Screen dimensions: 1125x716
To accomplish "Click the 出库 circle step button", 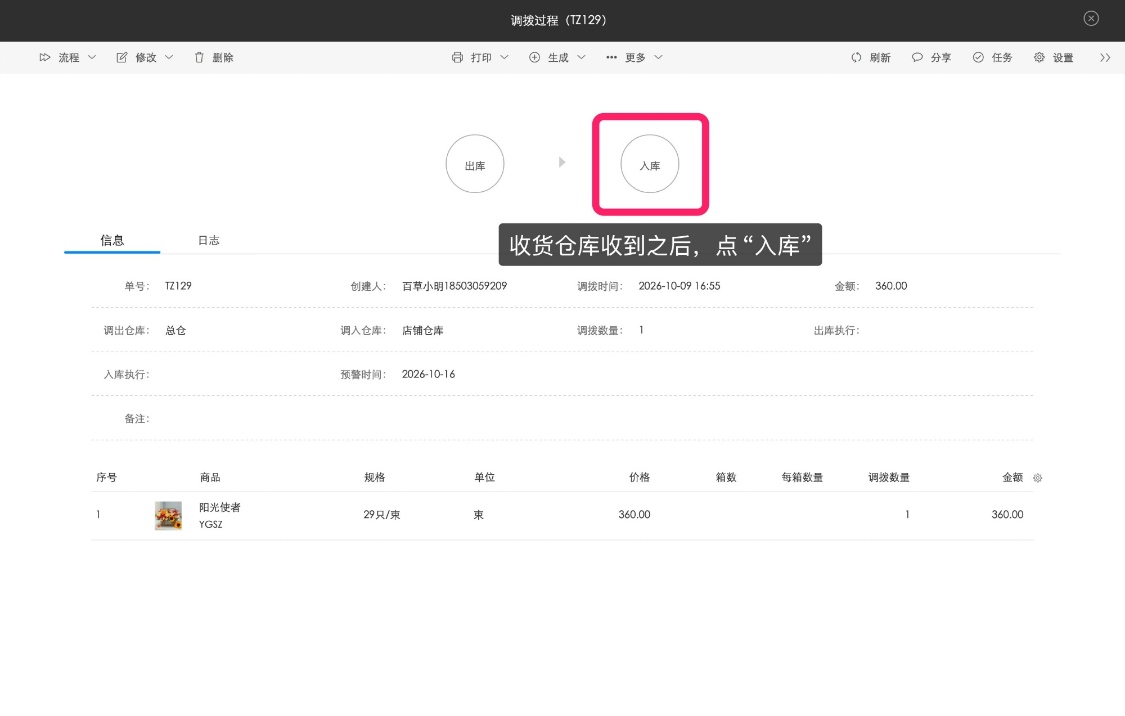I will 475,164.
